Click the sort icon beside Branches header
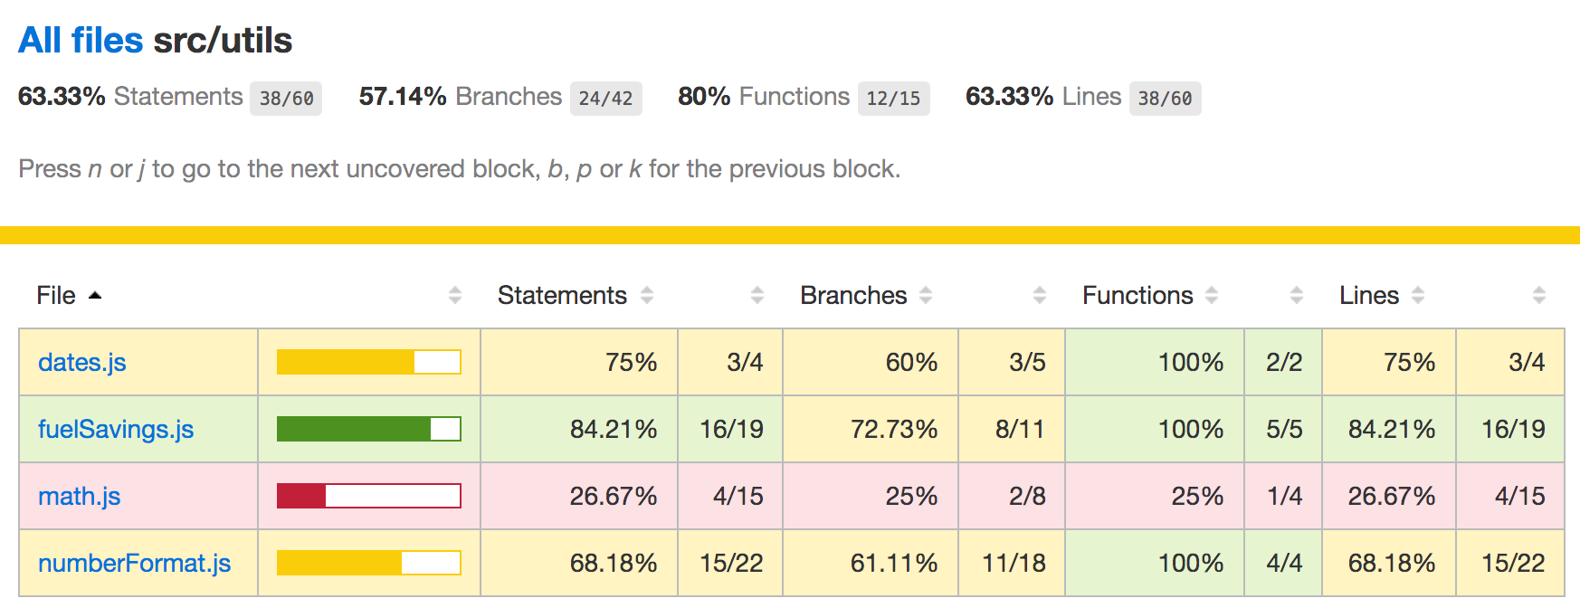 926,296
